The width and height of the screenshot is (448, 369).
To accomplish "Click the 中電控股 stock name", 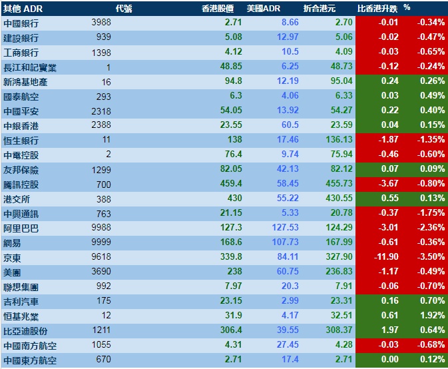I will 21,155.
